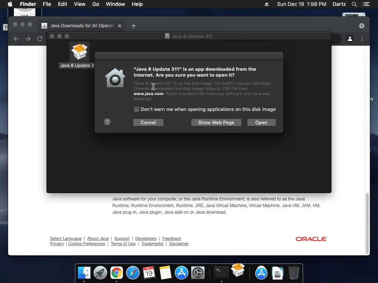Open Notification Center list icon
378x283 pixels.
coord(366,4)
